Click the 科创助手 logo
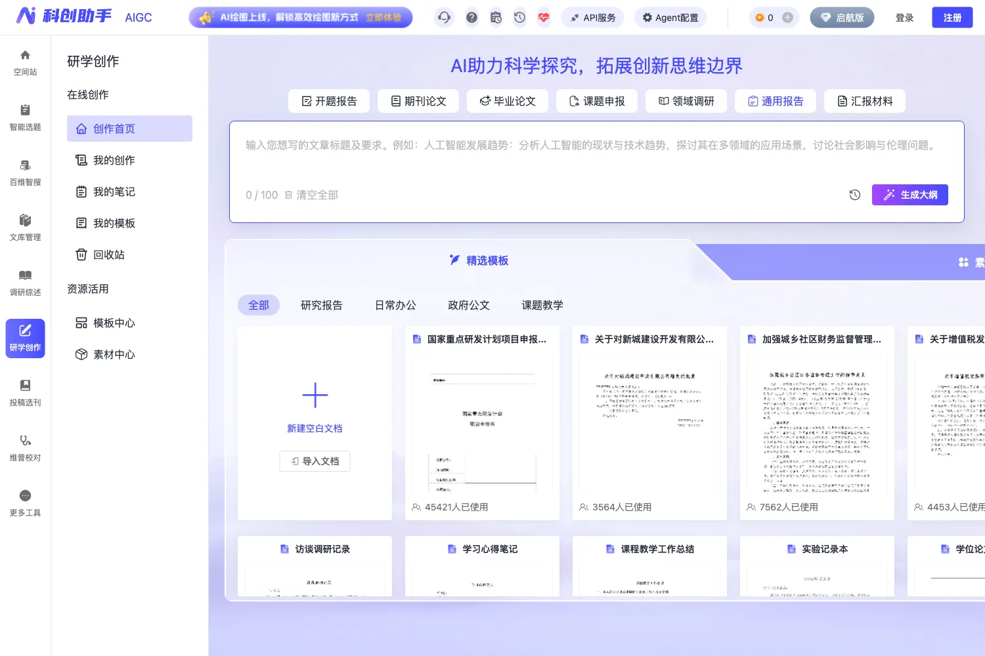The width and height of the screenshot is (985, 656). tap(64, 16)
